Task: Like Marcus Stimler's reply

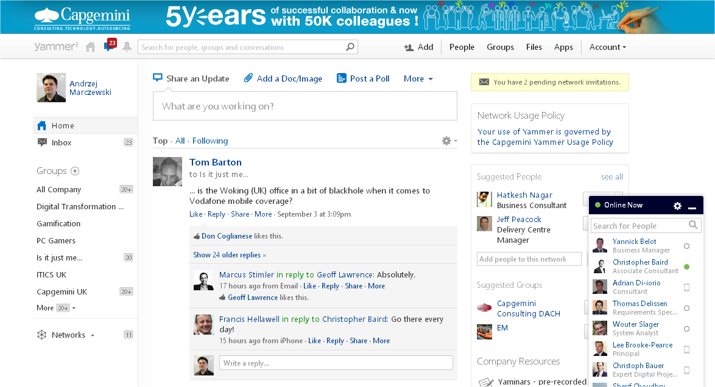Action: point(309,285)
